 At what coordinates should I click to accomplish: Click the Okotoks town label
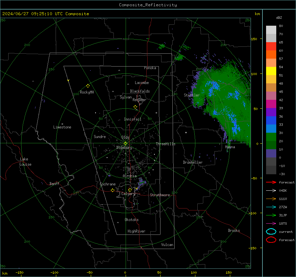pos(132,220)
